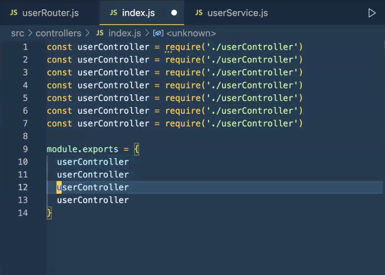Place cursor on userController at line 13

[93, 200]
